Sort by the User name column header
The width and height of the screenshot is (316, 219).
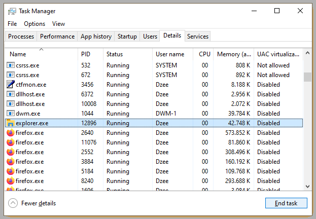173,54
